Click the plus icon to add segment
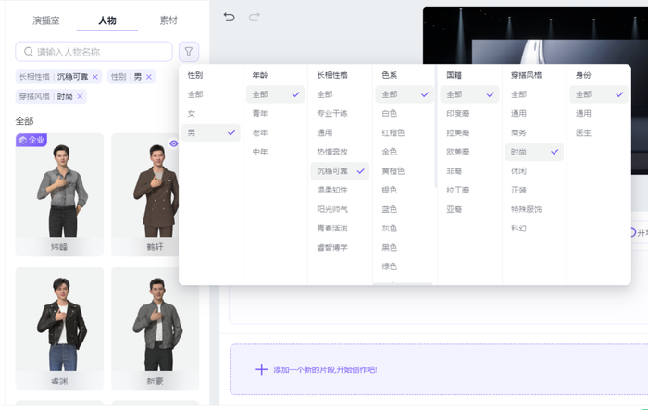648x410 pixels. (261, 369)
